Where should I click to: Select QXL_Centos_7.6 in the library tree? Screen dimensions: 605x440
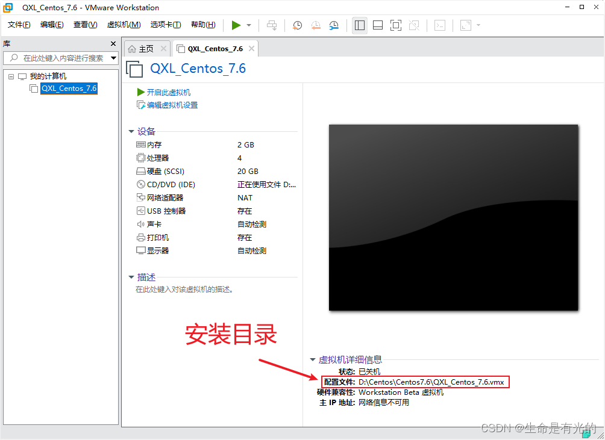69,88
